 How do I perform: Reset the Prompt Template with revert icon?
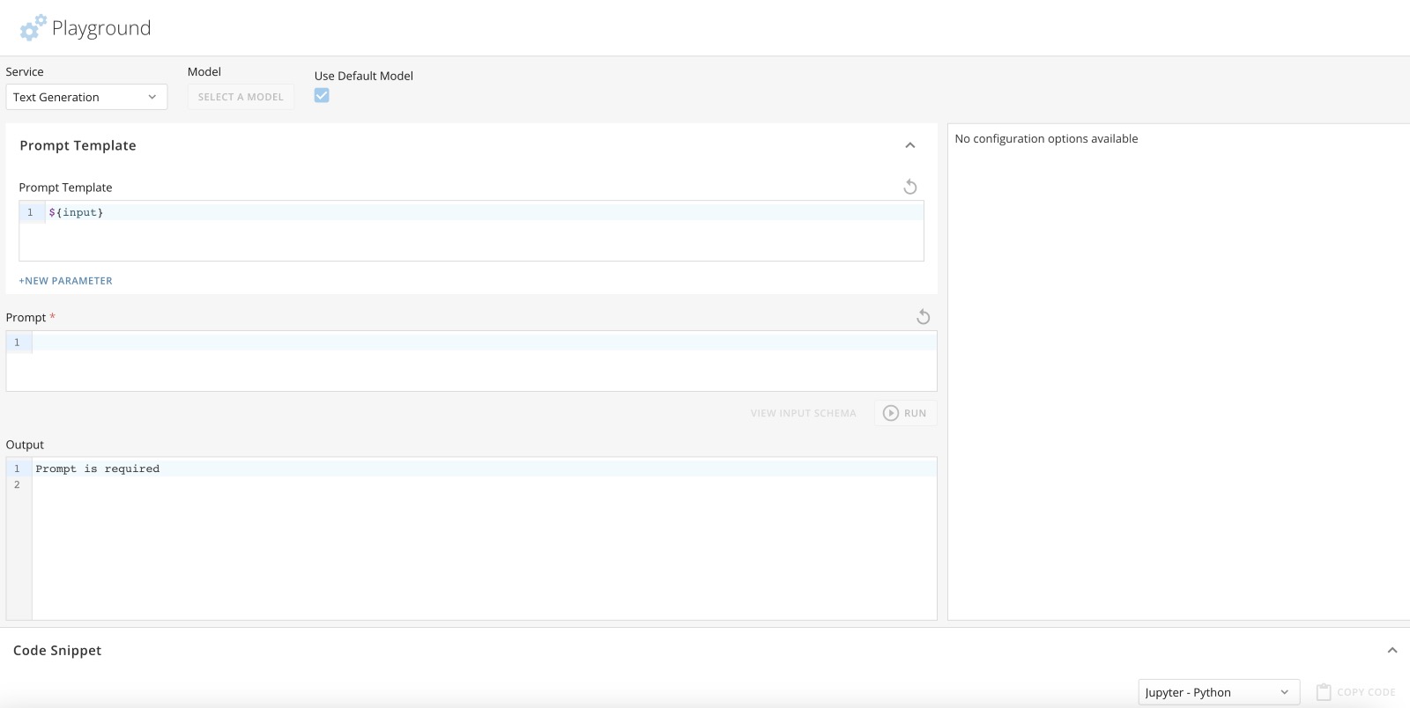(910, 187)
